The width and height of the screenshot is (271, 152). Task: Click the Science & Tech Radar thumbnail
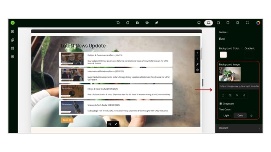[72, 107]
